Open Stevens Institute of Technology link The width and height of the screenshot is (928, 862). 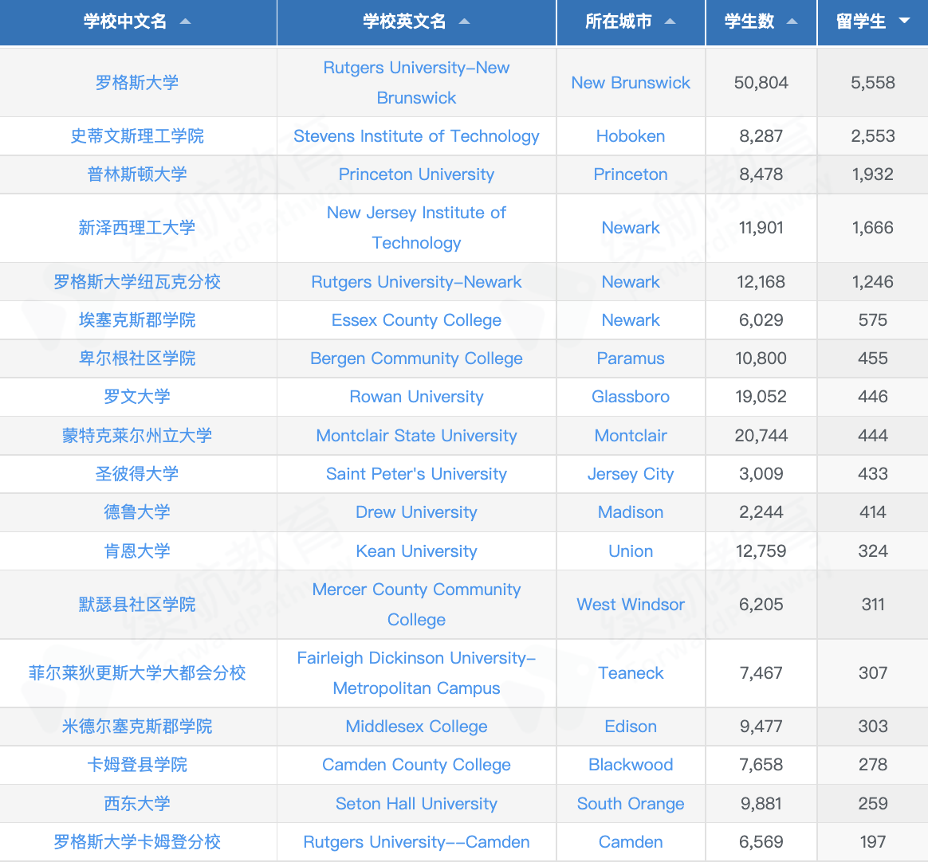pyautogui.click(x=416, y=136)
